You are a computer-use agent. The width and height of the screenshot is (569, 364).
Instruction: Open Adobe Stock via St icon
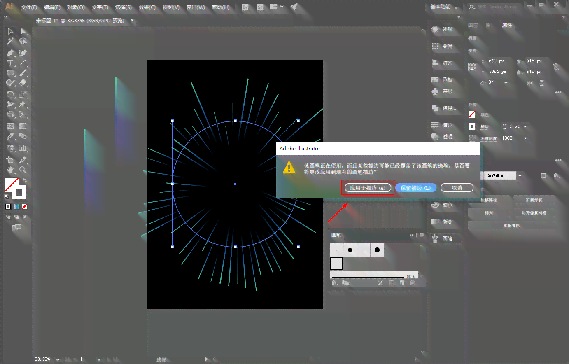260,7
